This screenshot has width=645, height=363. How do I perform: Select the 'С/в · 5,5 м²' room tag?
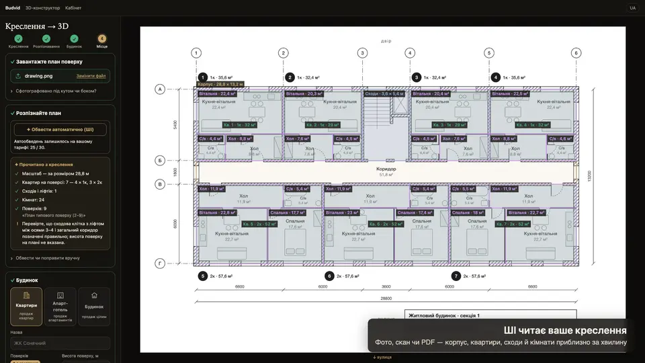(463, 189)
